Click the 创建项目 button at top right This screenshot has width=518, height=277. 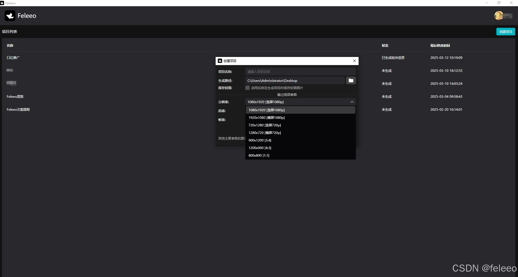point(506,32)
